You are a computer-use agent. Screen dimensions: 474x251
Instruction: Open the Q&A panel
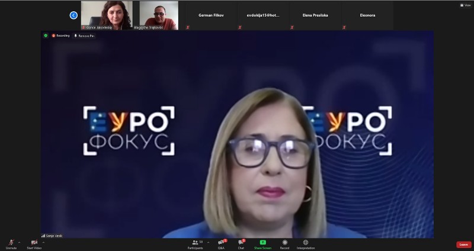coord(221,243)
